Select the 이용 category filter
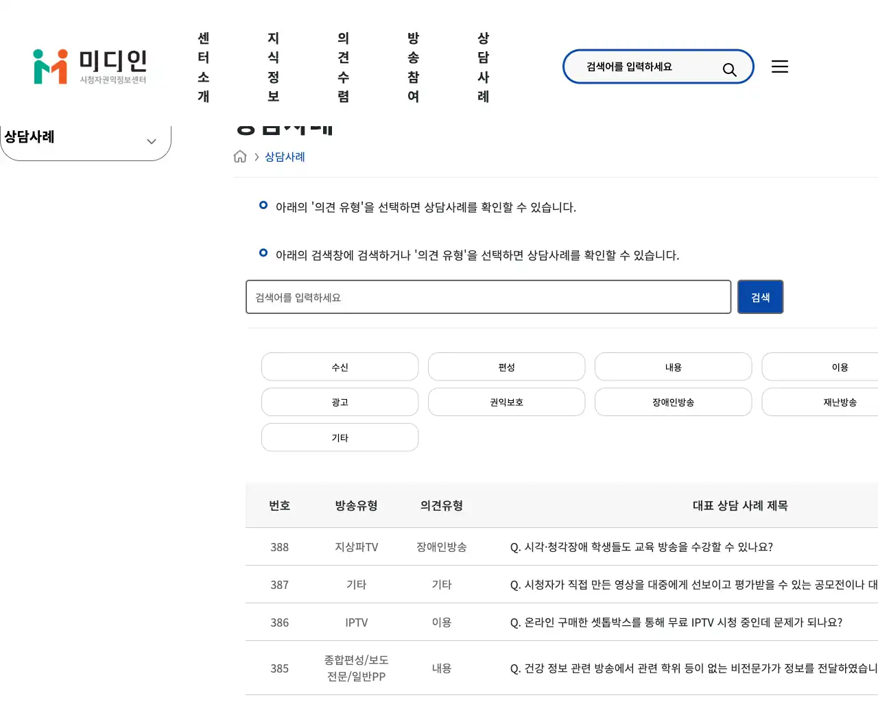 840,367
